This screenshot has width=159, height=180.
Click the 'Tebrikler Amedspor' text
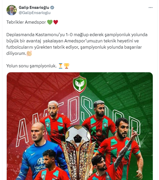tap(26, 22)
